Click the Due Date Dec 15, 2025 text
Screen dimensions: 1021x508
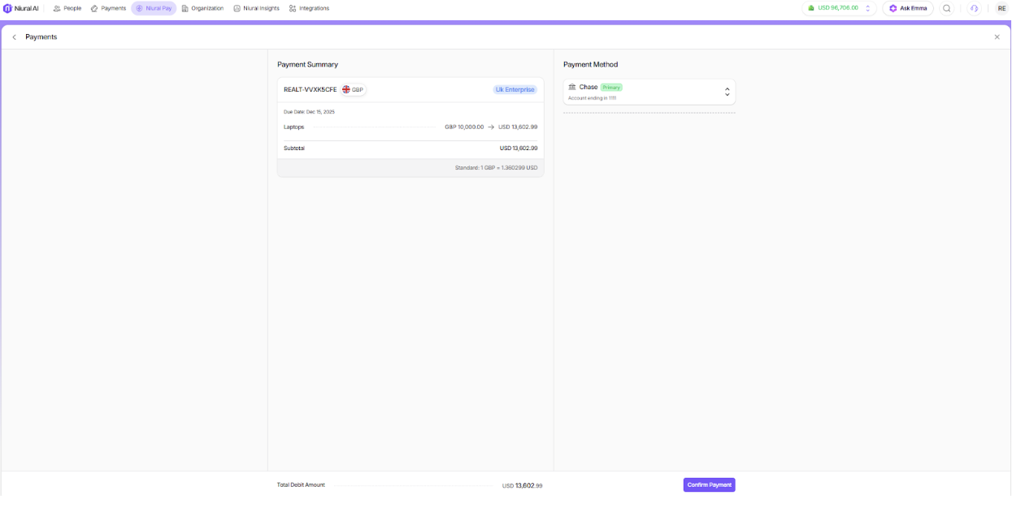tap(309, 112)
